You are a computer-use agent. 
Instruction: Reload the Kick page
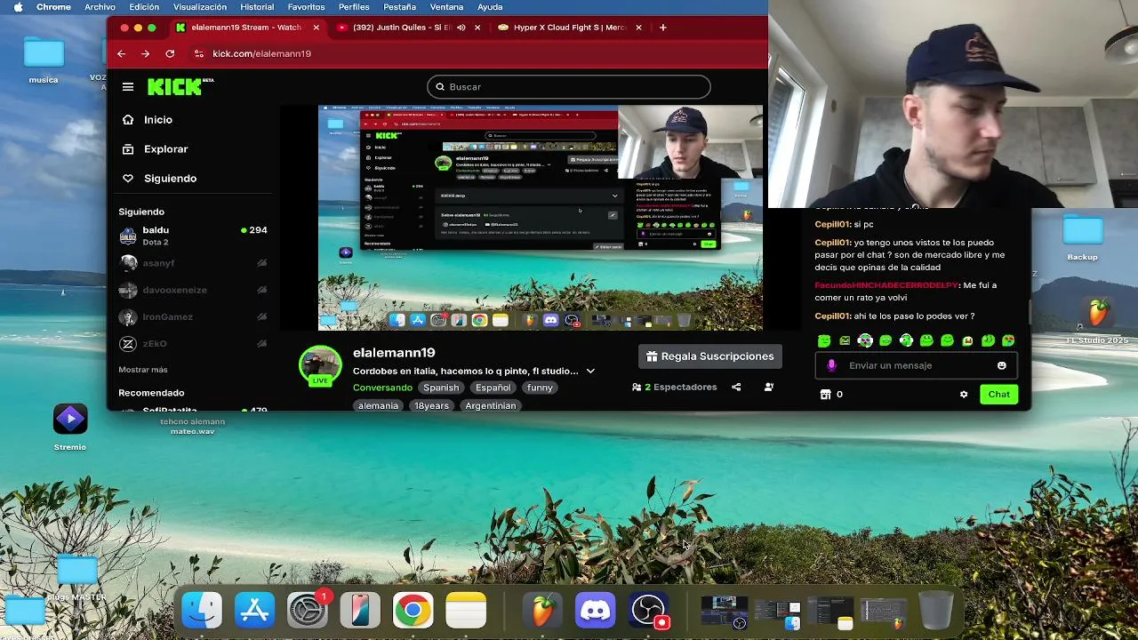click(170, 53)
